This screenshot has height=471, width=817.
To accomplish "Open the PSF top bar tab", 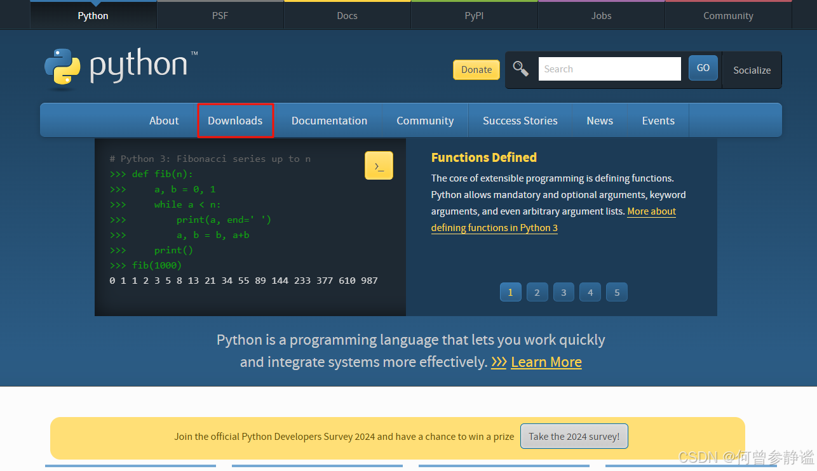I will [x=220, y=16].
